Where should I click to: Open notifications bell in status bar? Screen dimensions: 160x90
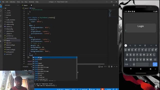[116, 89]
